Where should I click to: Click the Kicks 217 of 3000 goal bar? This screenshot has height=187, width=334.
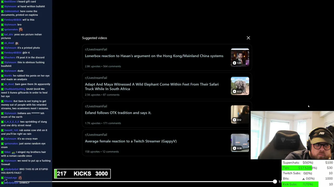click(82, 174)
